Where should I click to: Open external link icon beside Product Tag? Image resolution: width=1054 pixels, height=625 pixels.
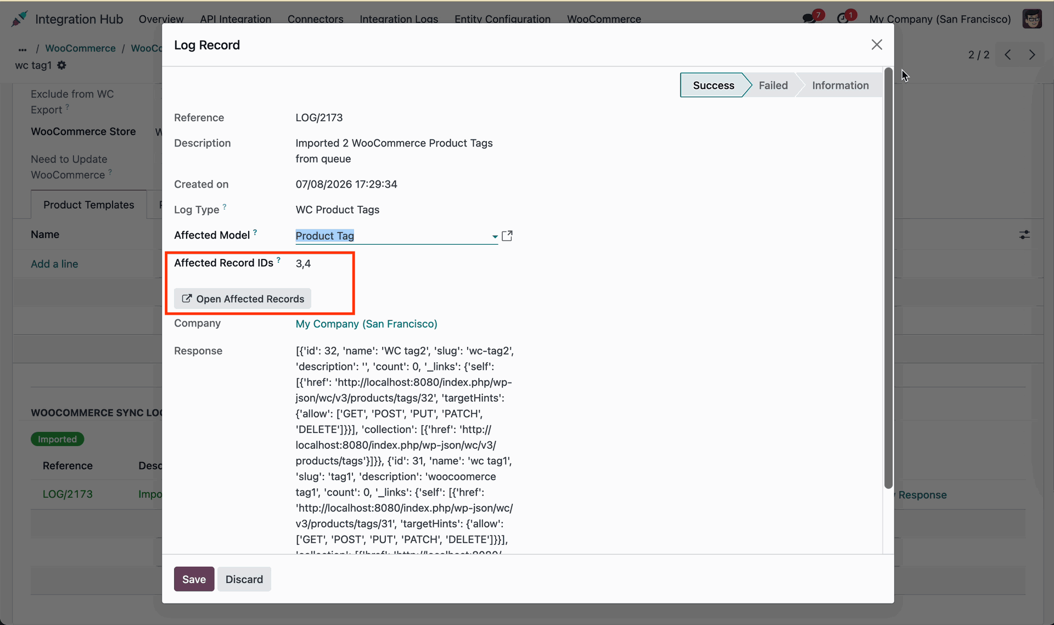tap(507, 236)
